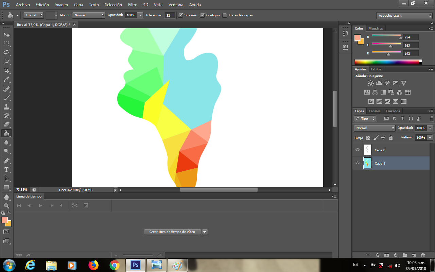Screen dimensions: 435x272
Task: Hide the Capa 0 layer
Action: click(357, 150)
